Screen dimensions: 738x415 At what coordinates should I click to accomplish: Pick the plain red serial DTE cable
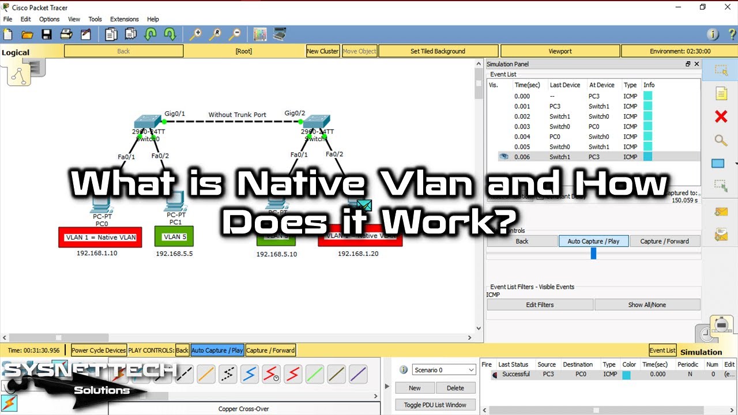[293, 375]
